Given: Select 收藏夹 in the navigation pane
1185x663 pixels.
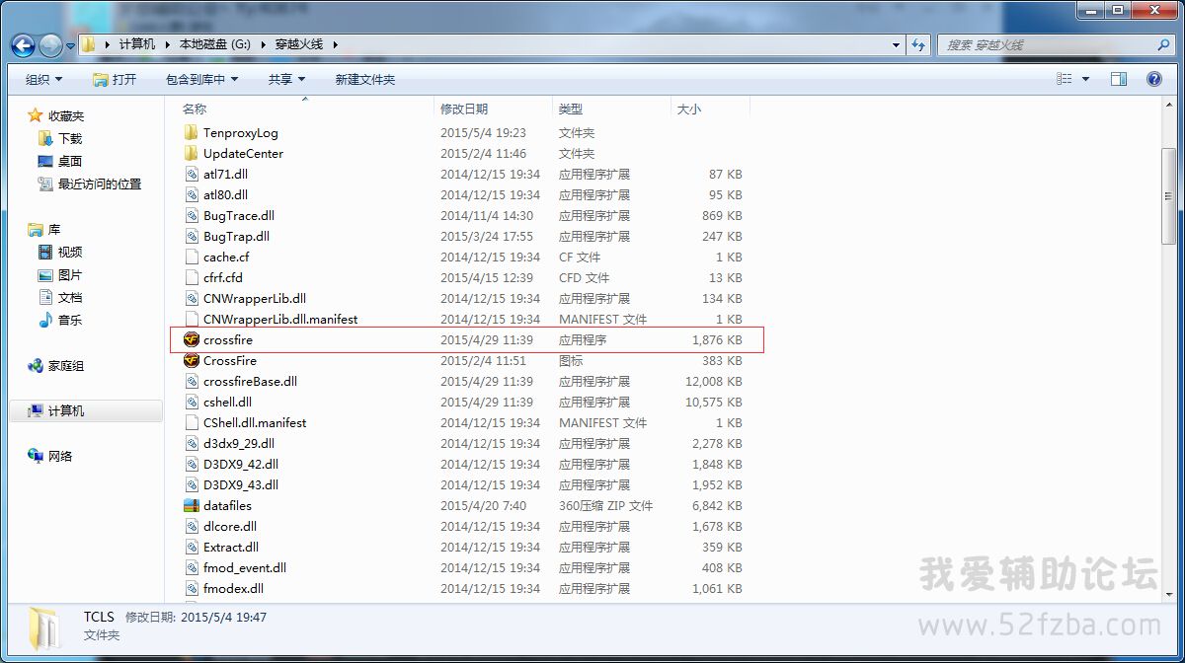Looking at the screenshot, I should point(66,115).
